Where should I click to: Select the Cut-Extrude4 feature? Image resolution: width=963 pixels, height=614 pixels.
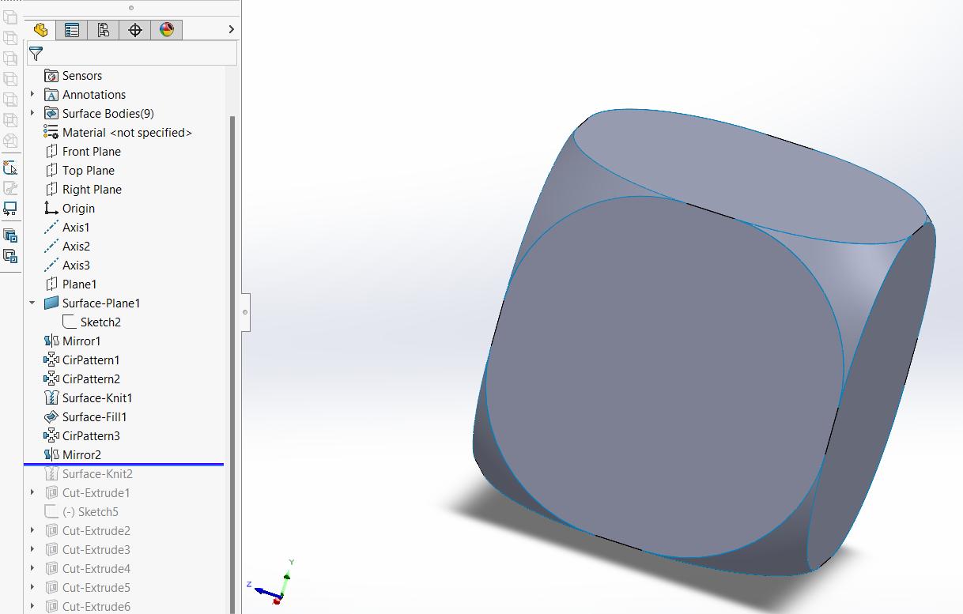(x=88, y=569)
